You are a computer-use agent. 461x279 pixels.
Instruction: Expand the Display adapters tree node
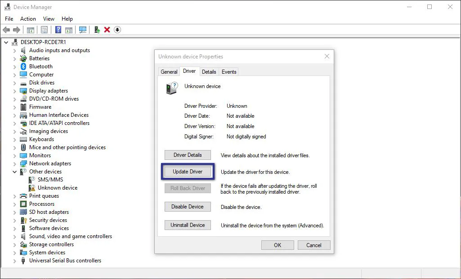[x=14, y=91]
